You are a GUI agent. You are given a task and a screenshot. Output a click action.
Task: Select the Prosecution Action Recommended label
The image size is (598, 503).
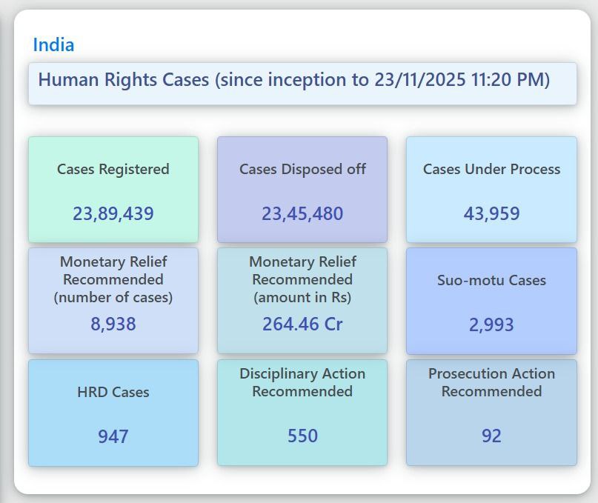coord(491,382)
